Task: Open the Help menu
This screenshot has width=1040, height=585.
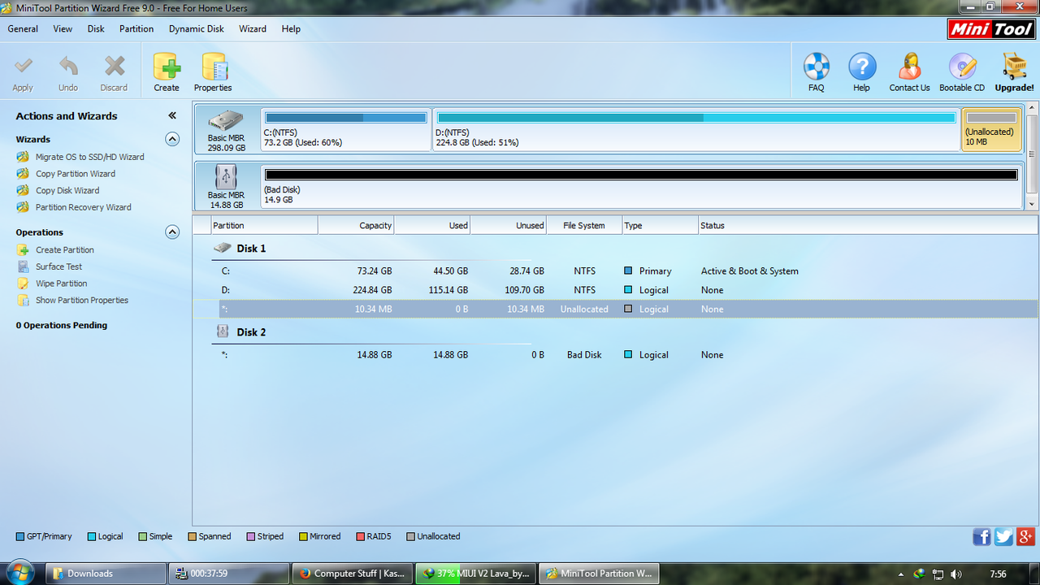Action: pos(291,28)
